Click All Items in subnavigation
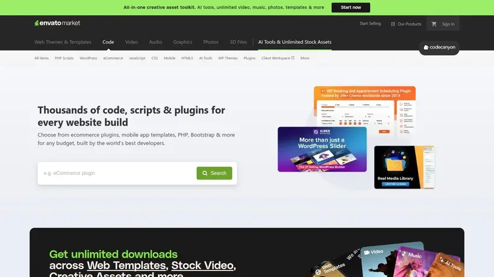 pos(42,58)
